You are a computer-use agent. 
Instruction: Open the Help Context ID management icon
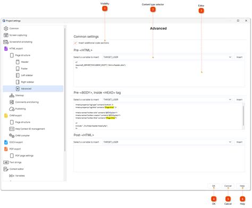[x=12, y=129]
